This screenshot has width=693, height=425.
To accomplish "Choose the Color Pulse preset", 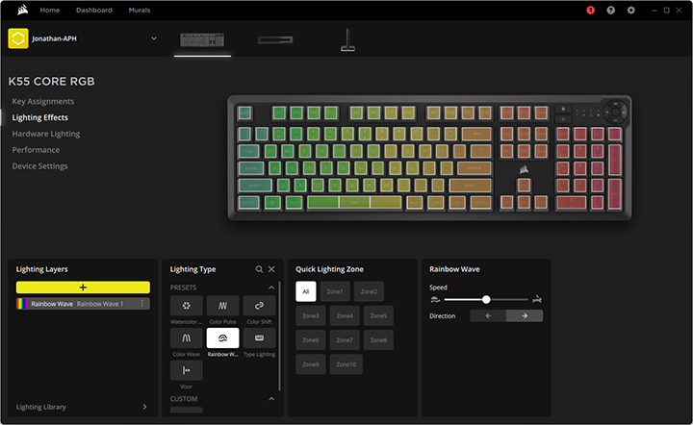I will (222, 307).
